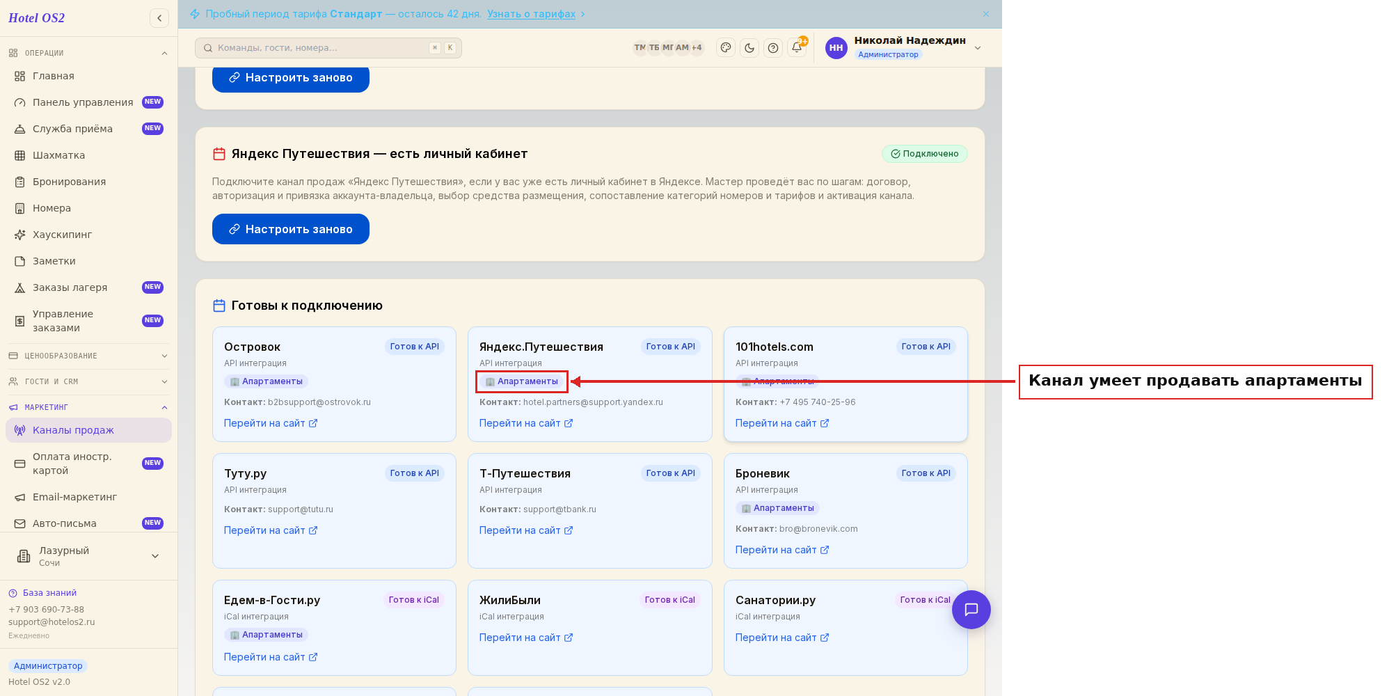Click the Hotel OS2 v2.0 version text
The height and width of the screenshot is (696, 1389).
point(40,682)
